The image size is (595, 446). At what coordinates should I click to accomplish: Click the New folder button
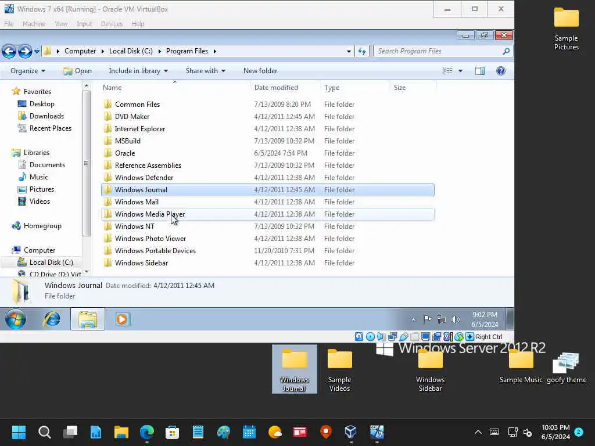click(x=260, y=71)
